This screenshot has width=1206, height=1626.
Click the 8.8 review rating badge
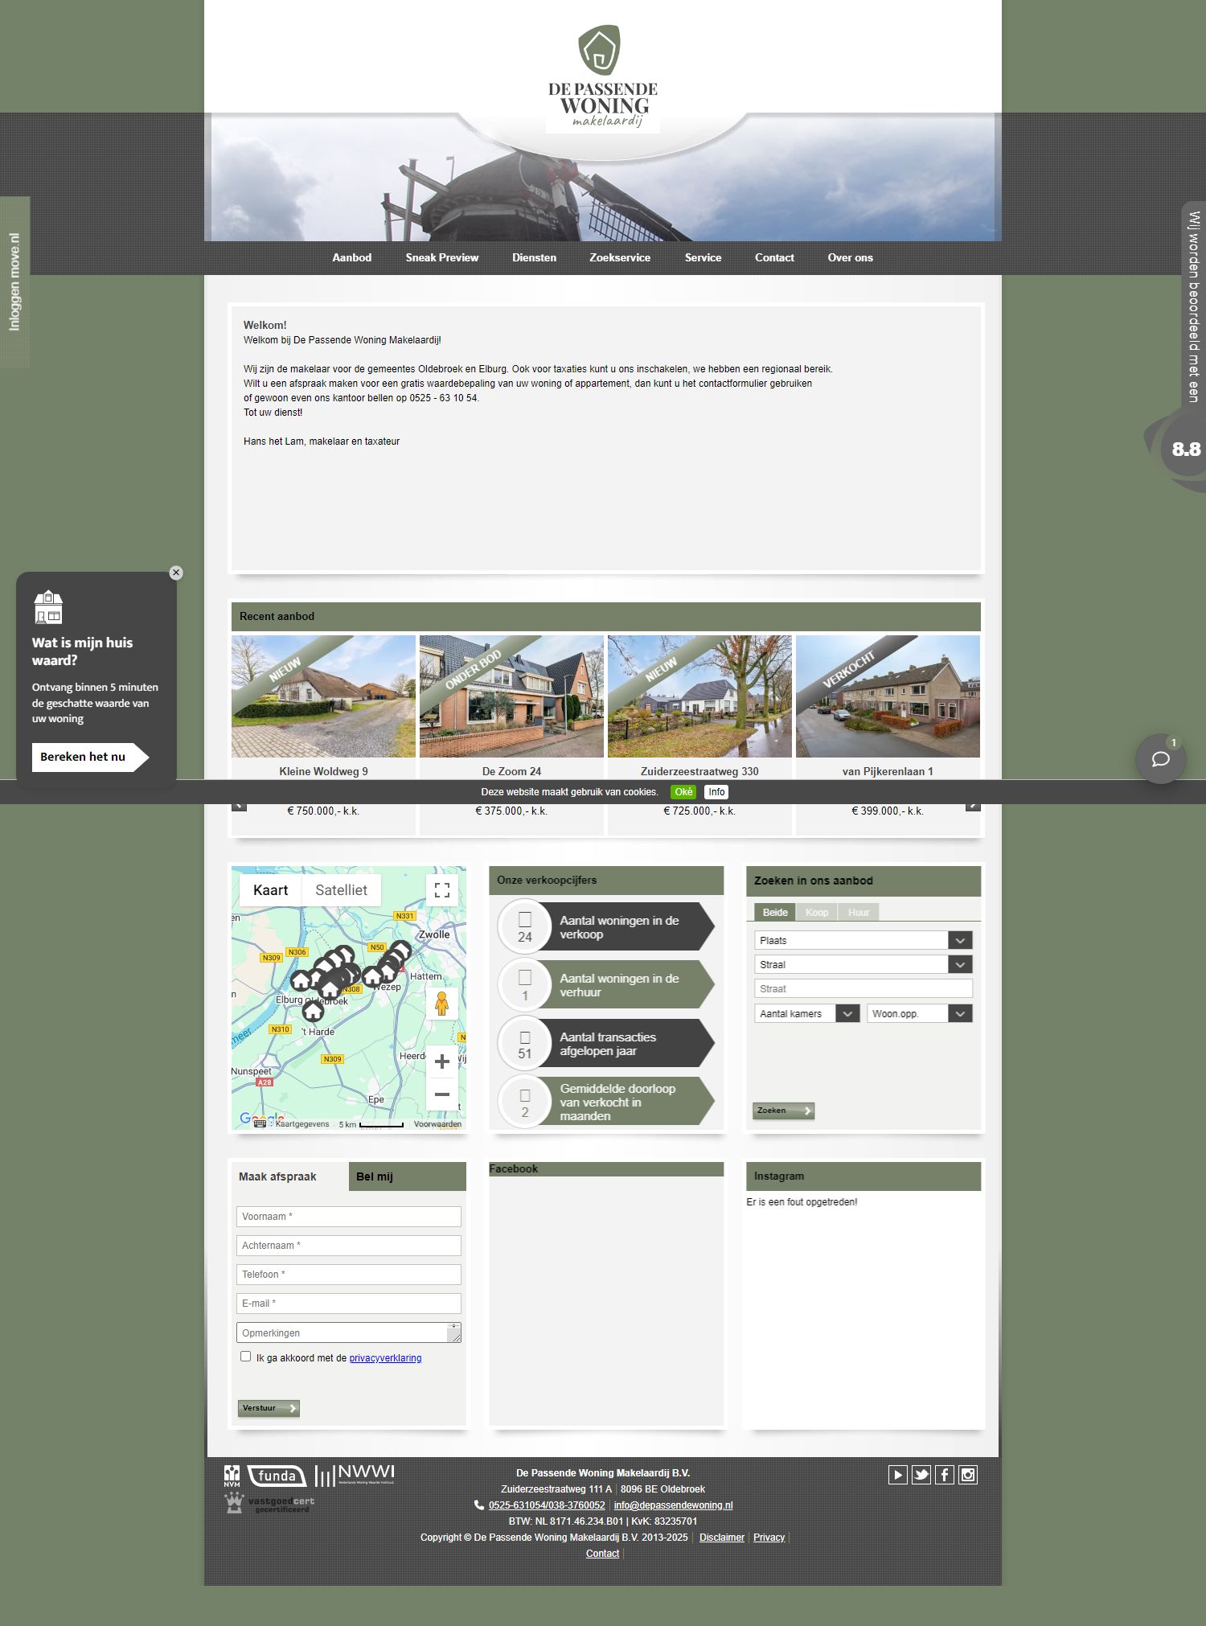1185,449
